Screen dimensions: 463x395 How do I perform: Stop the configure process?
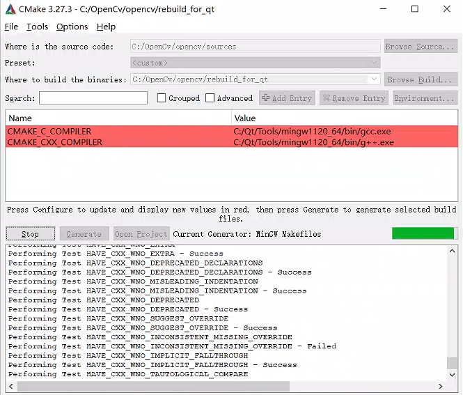[30, 234]
